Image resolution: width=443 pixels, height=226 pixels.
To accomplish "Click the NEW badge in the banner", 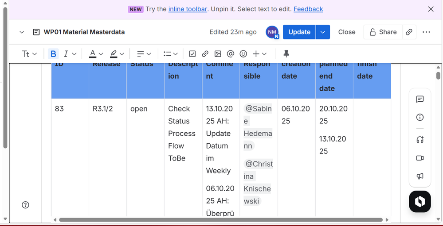I will (136, 9).
